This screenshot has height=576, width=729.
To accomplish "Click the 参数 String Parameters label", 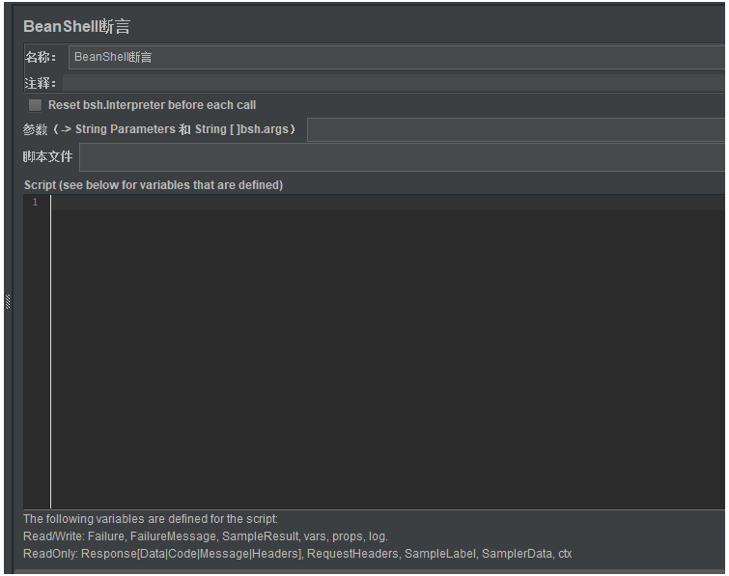I will point(159,129).
